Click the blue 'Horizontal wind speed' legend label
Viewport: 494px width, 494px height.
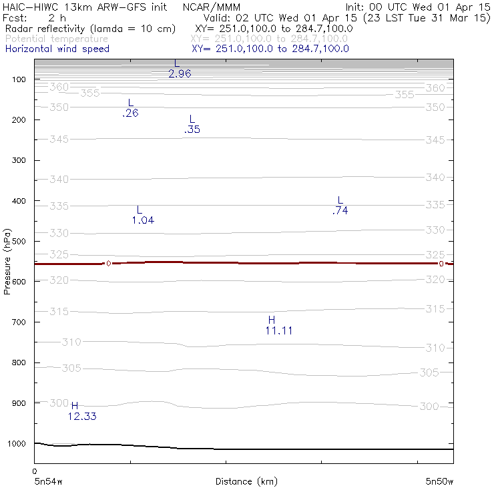57,49
